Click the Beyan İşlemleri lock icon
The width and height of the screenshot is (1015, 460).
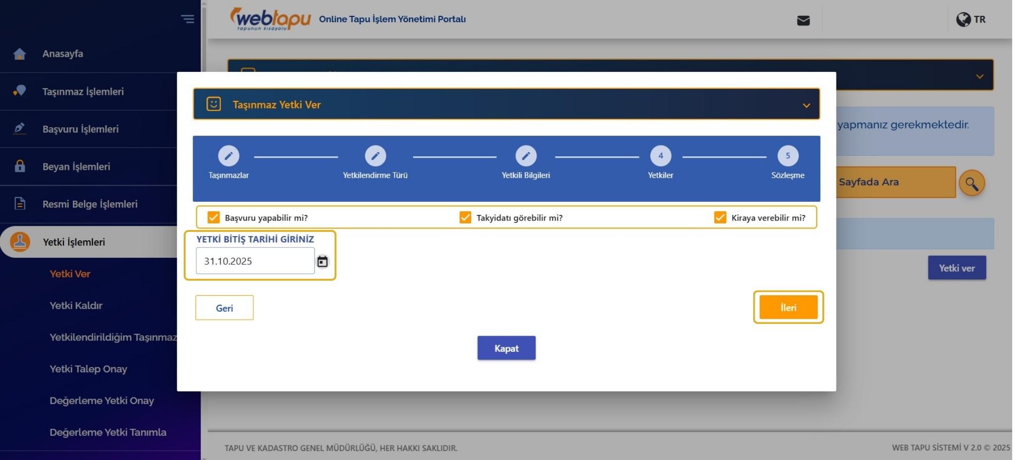pos(20,166)
